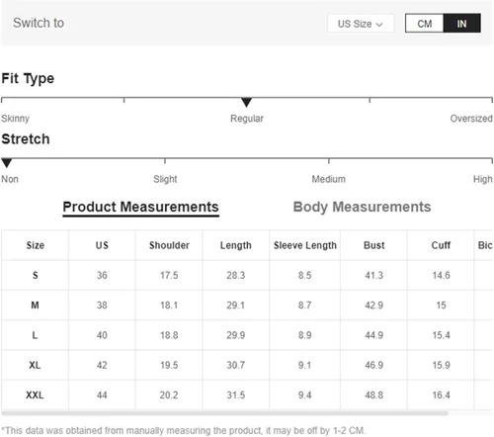Open the US Size dropdown
Screen dimensions: 494x437
pyautogui.click(x=361, y=24)
